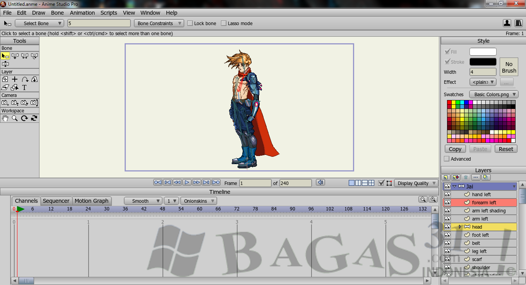Switch to the Sequencer tab
Viewport: 526px width, 285px height.
pyautogui.click(x=56, y=201)
